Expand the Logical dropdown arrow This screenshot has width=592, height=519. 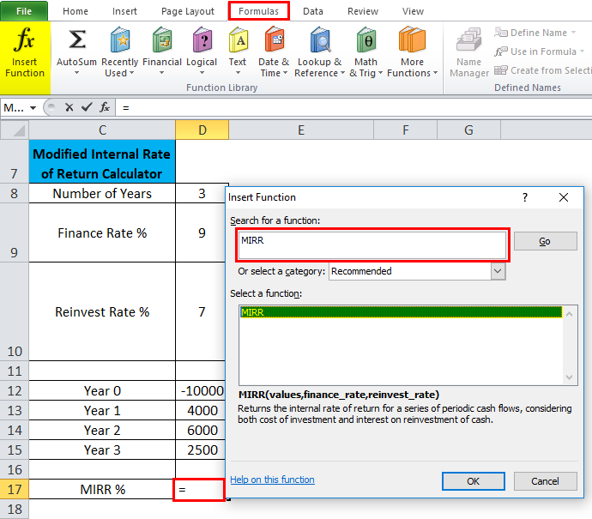[x=202, y=73]
